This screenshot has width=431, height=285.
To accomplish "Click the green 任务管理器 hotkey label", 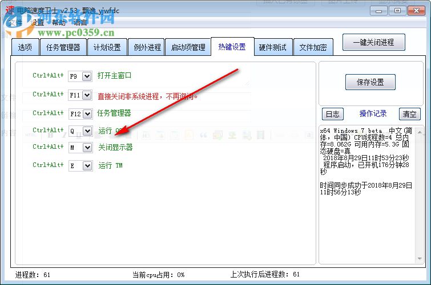I will 114,113.
